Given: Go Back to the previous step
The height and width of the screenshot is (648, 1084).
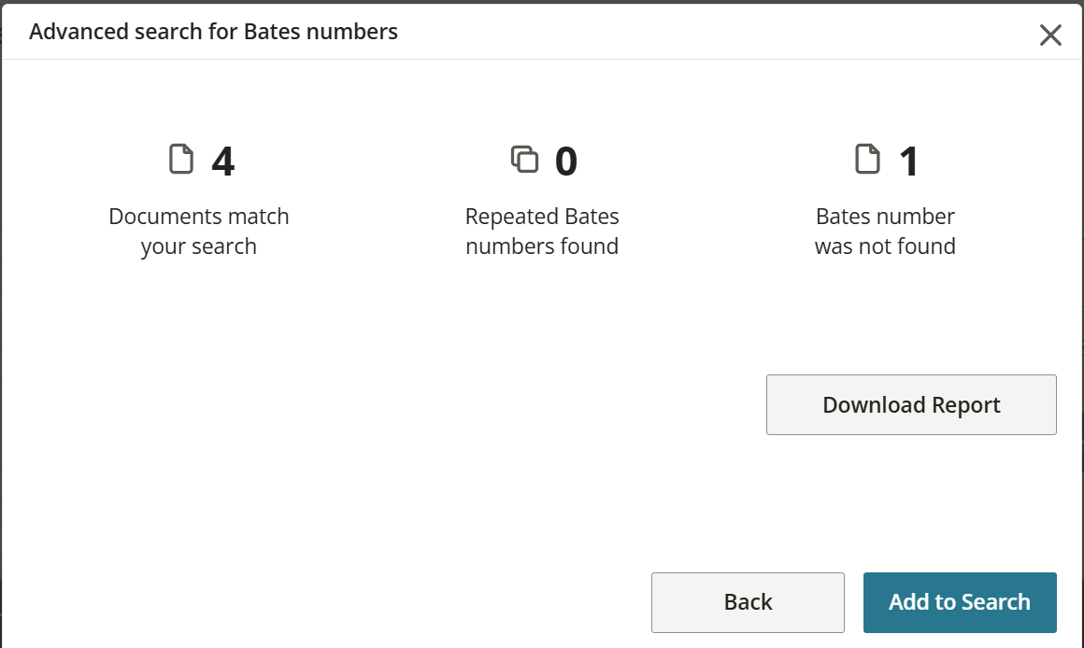Looking at the screenshot, I should pyautogui.click(x=748, y=602).
